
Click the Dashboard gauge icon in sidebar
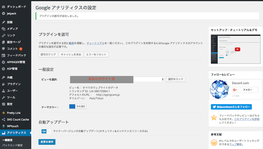click(x=3, y=7)
